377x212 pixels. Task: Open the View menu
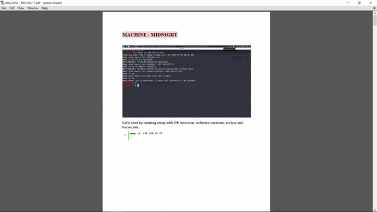(21, 8)
